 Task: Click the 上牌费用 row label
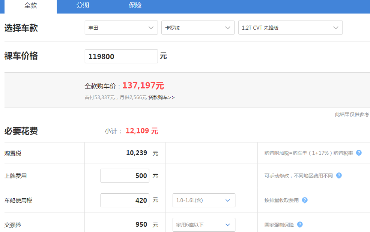(16, 176)
